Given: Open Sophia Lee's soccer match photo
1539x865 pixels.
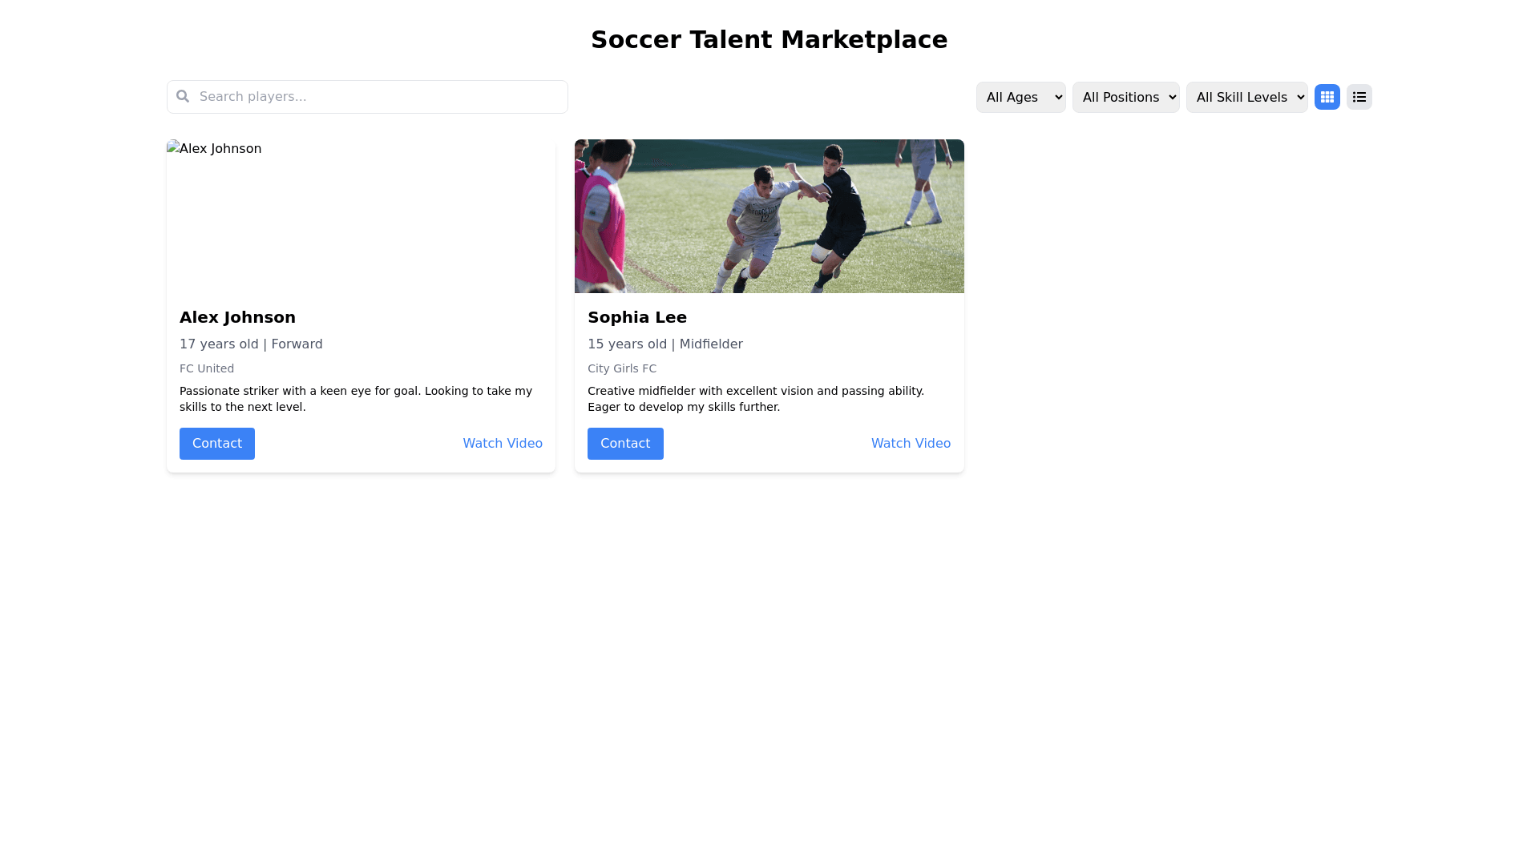Looking at the screenshot, I should 769,216.
